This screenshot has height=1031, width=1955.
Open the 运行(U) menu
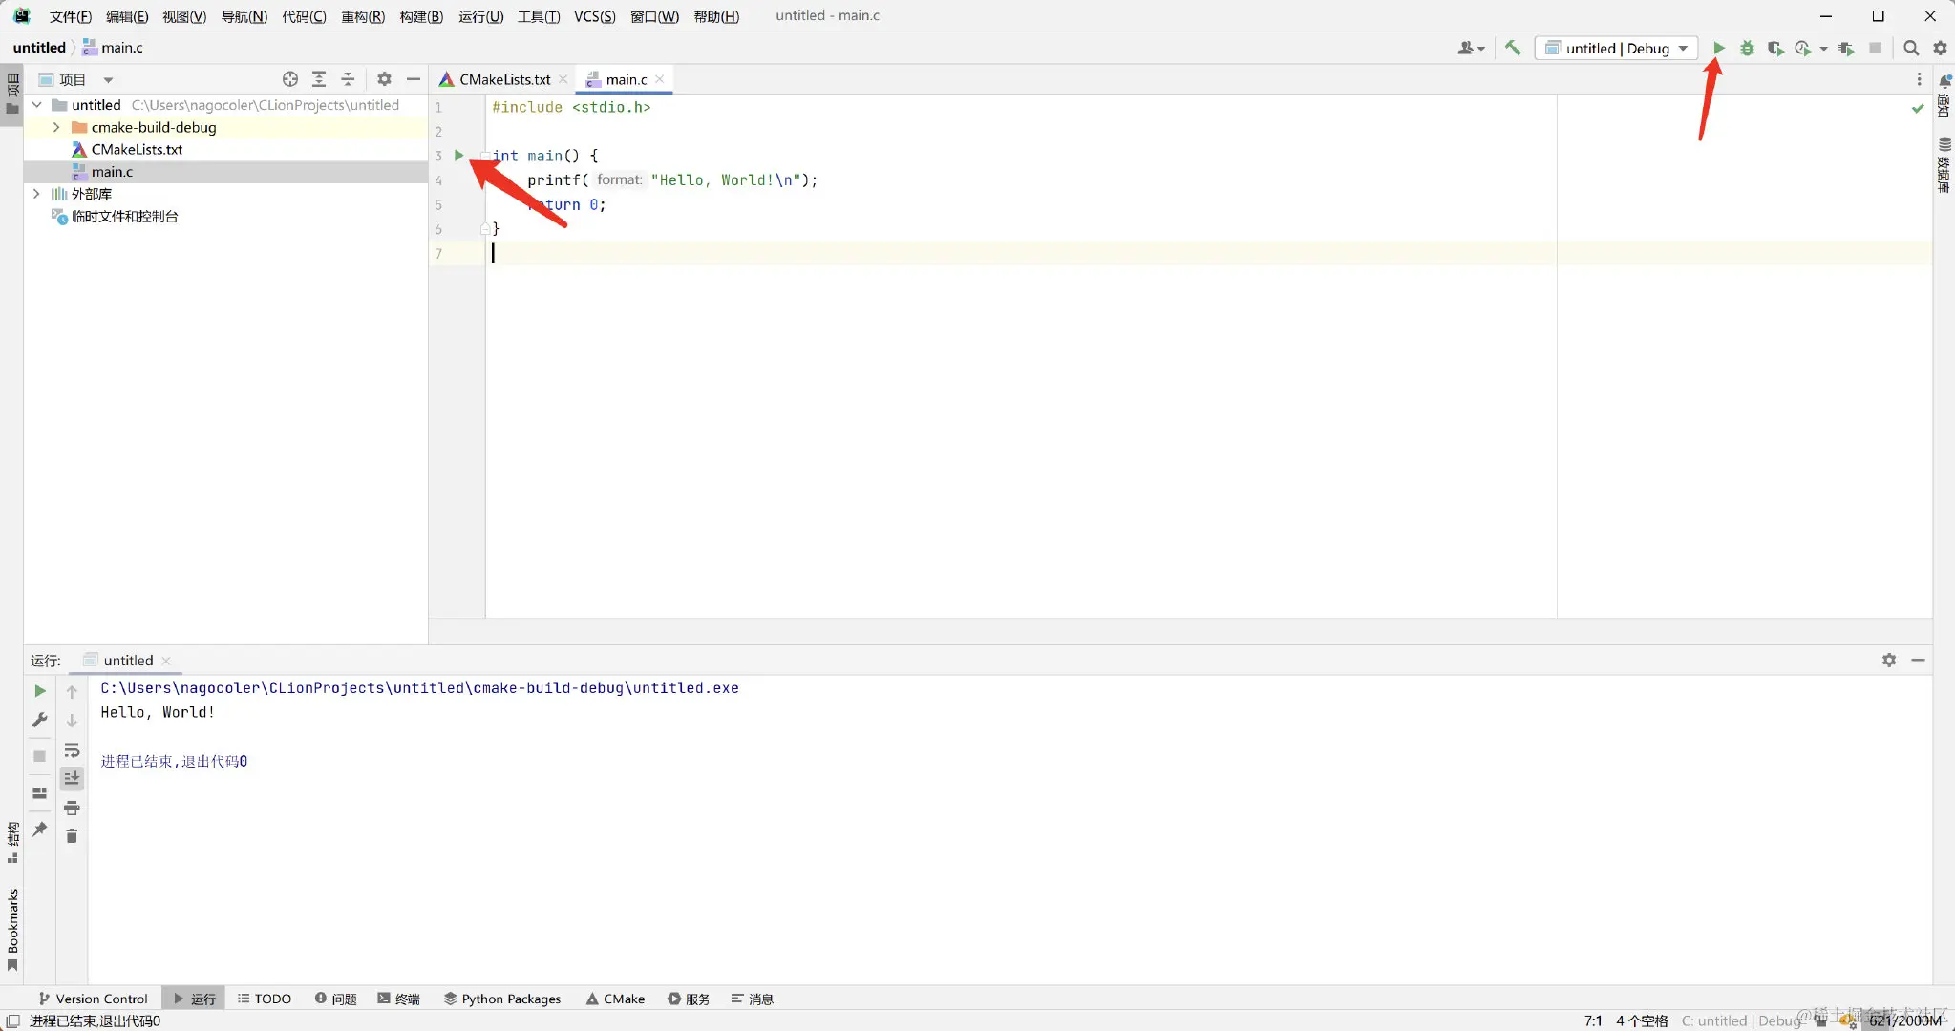coord(480,16)
